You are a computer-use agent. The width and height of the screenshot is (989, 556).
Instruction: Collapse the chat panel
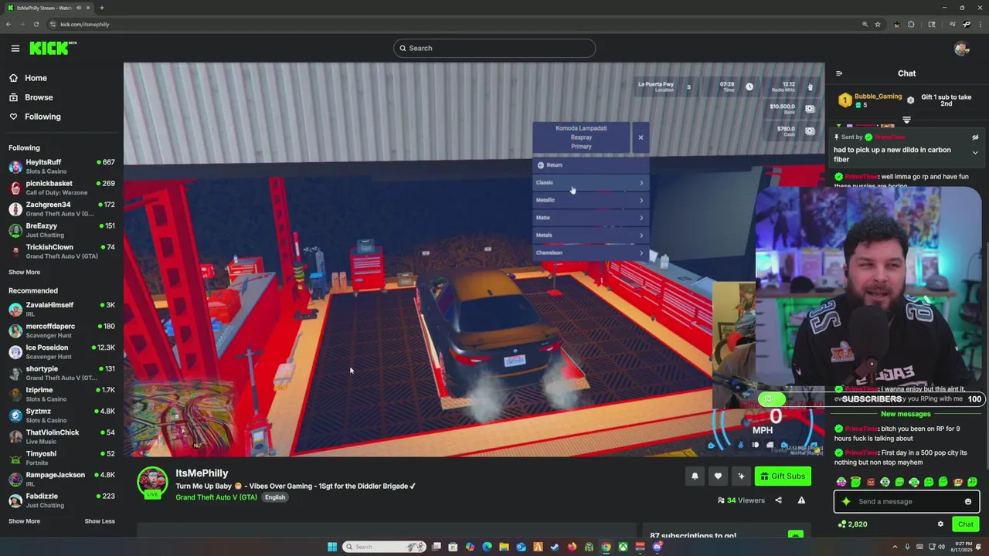[x=839, y=73]
